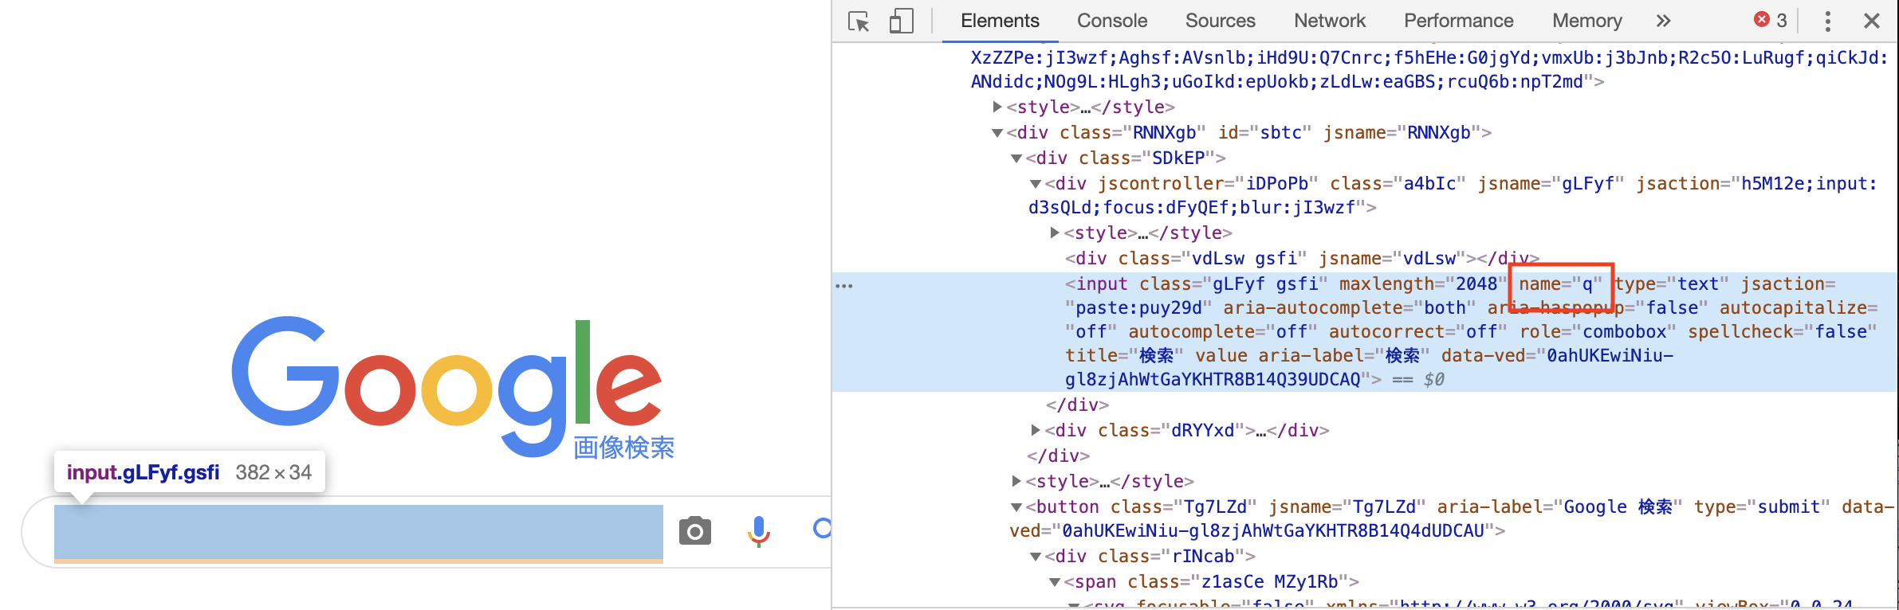1899x610 pixels.
Task: Click the type="text" attribute of input
Action: click(x=1672, y=284)
